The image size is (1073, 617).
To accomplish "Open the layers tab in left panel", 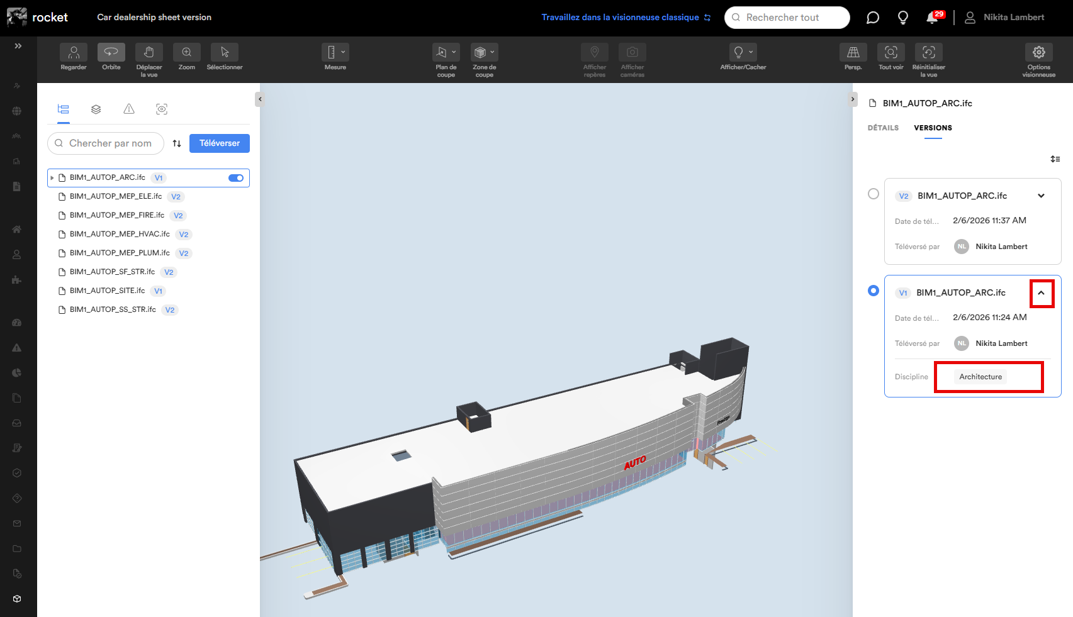I will click(96, 109).
